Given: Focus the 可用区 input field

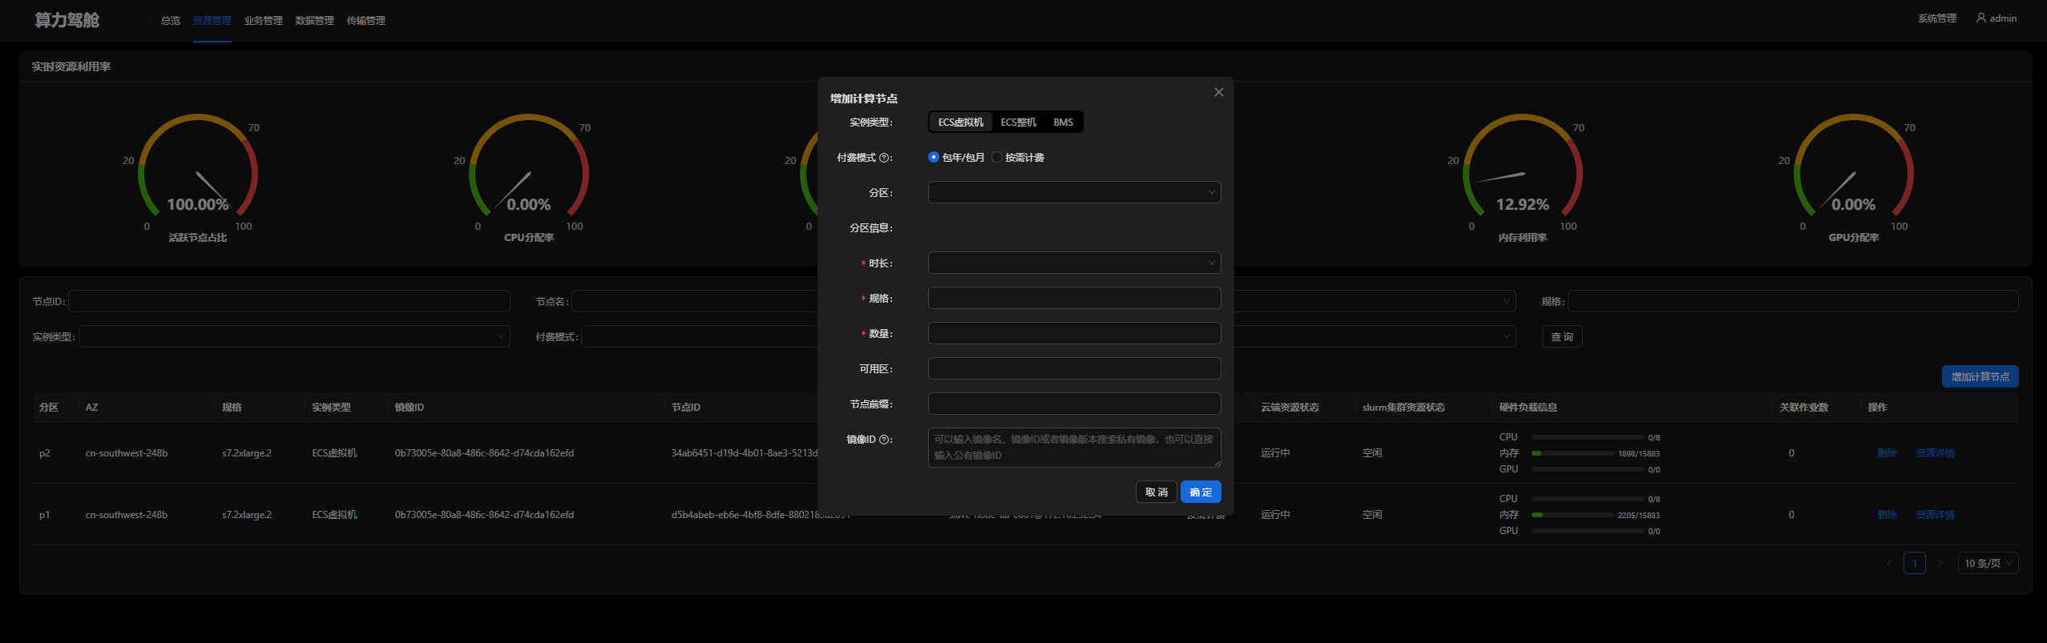Looking at the screenshot, I should click(x=1074, y=368).
